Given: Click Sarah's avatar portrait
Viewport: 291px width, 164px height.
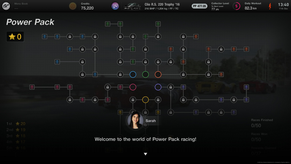Looking at the screenshot, I should tap(135, 121).
